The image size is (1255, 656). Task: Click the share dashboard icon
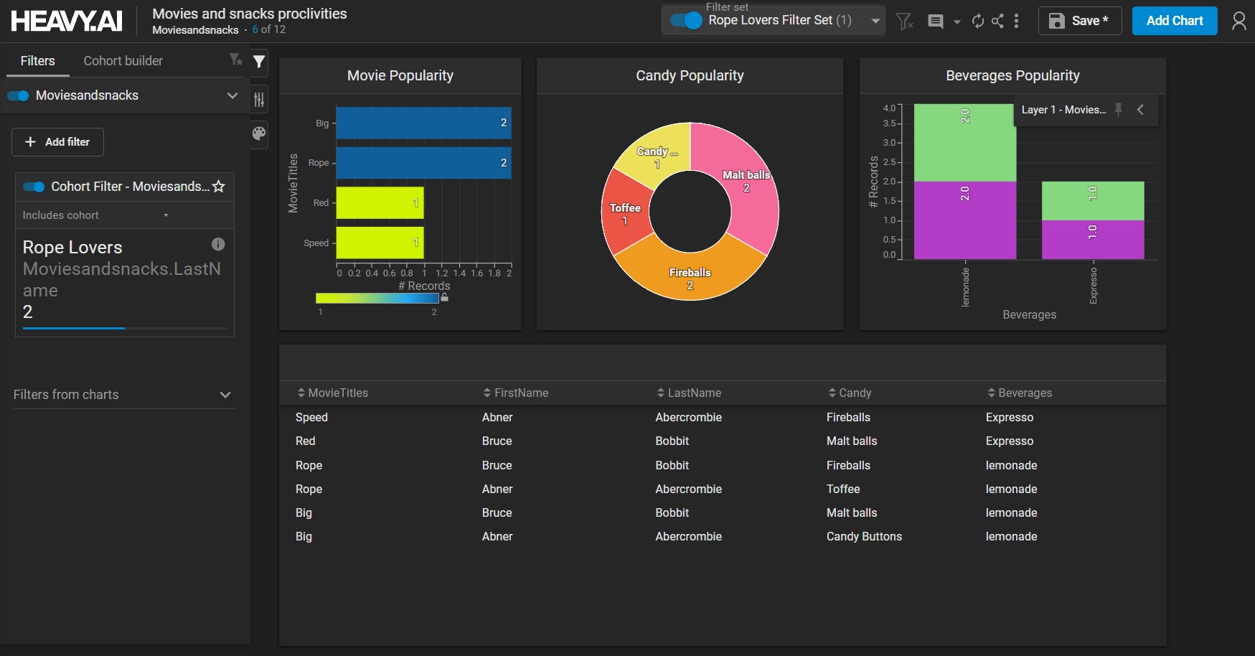click(997, 22)
